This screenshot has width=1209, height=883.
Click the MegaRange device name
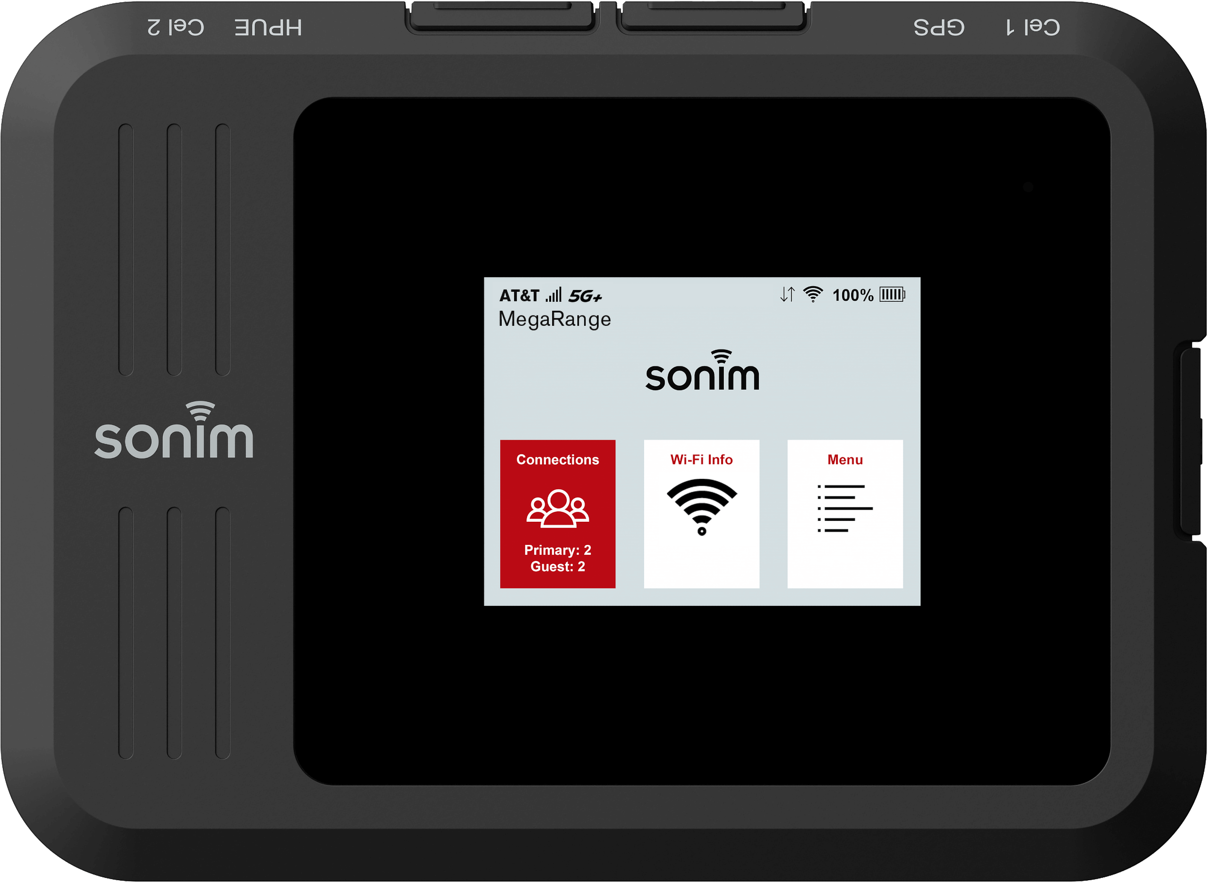[554, 319]
